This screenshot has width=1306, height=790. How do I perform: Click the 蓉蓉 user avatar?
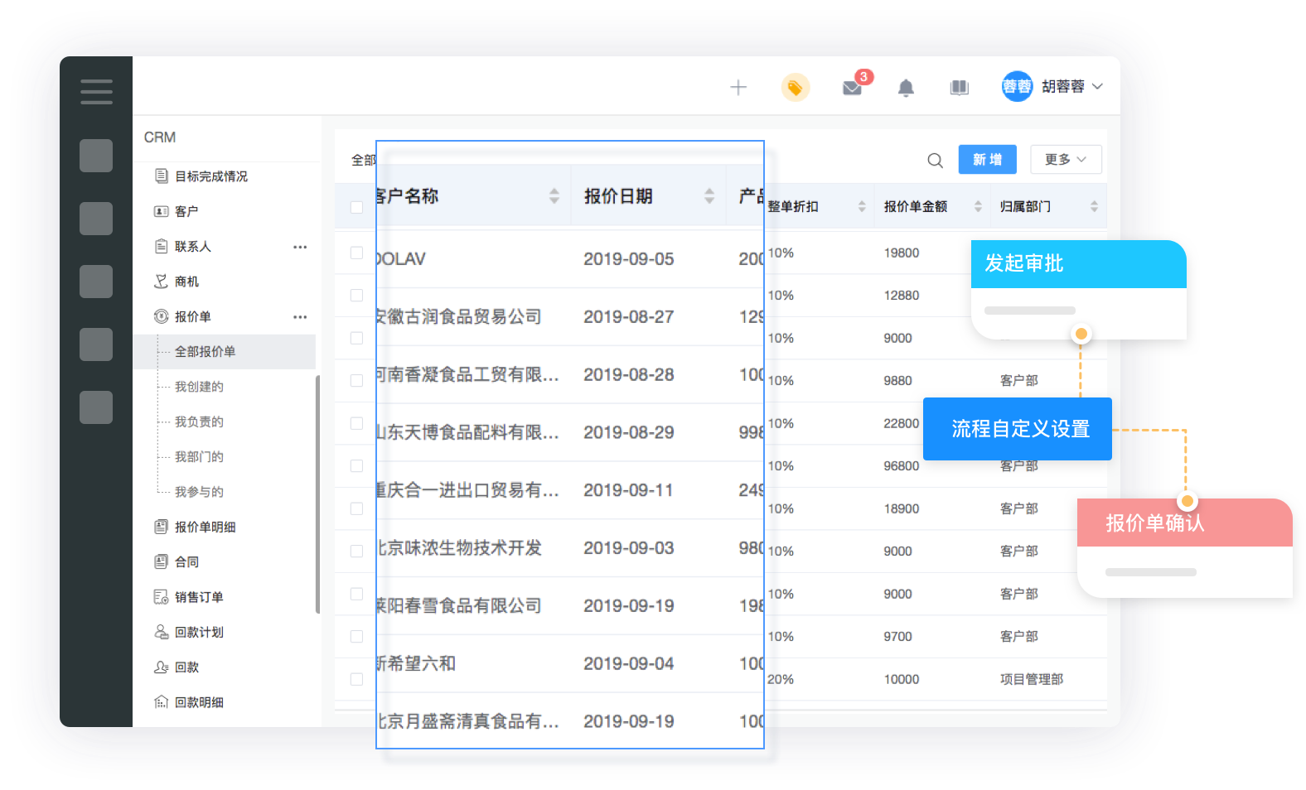tap(1017, 86)
